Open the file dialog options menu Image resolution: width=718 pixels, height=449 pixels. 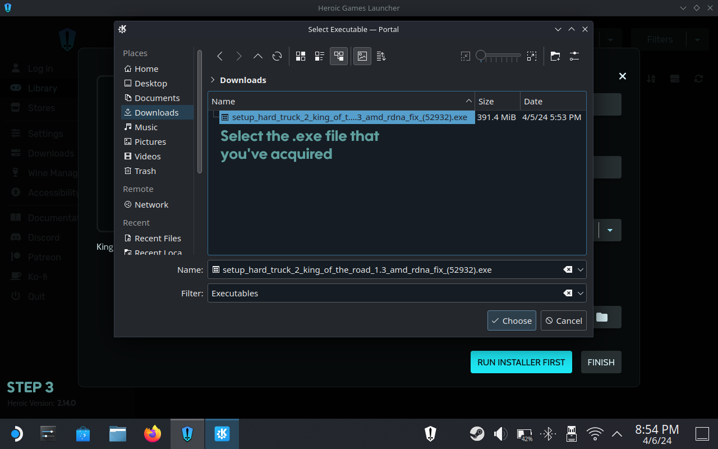click(574, 56)
